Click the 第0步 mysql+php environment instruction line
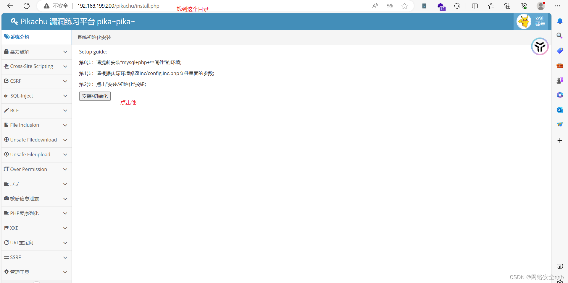The image size is (568, 283). coord(130,62)
